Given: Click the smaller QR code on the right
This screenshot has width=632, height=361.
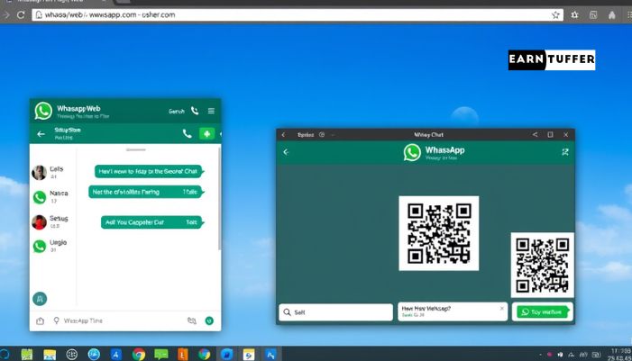Looking at the screenshot, I should click(x=542, y=266).
